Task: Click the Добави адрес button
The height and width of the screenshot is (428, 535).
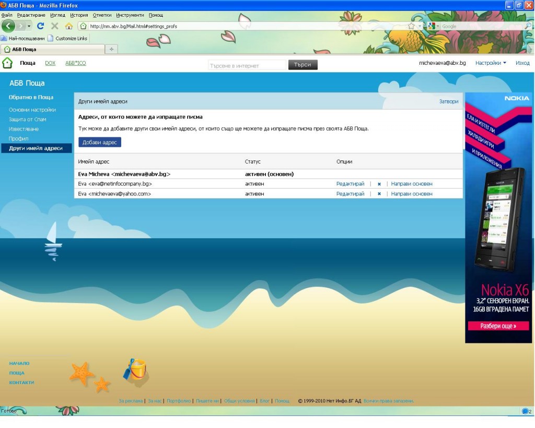Action: [100, 142]
